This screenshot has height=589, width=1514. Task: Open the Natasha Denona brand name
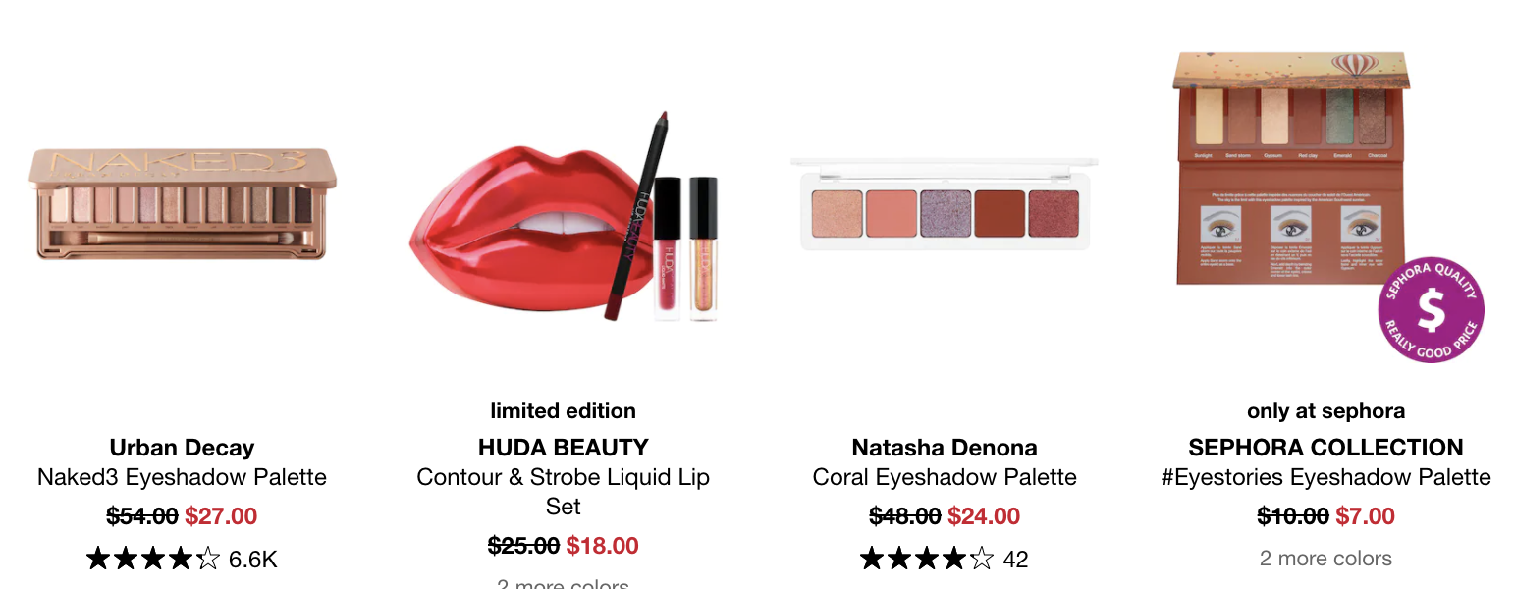pyautogui.click(x=945, y=448)
